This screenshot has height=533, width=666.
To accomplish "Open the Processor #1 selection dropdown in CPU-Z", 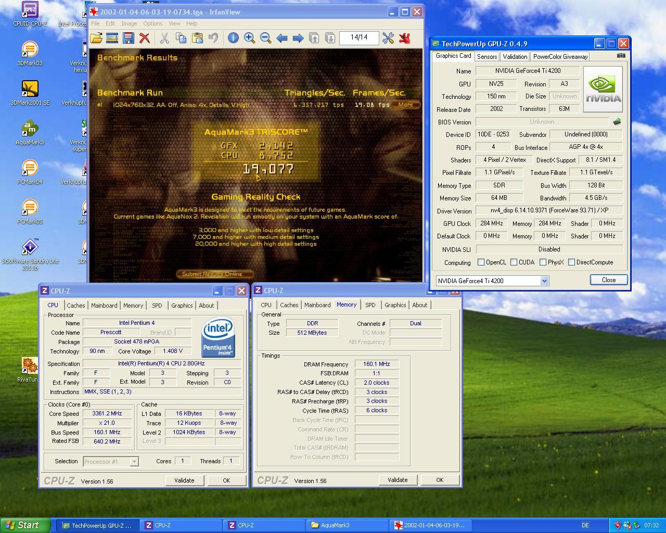I will tap(134, 461).
